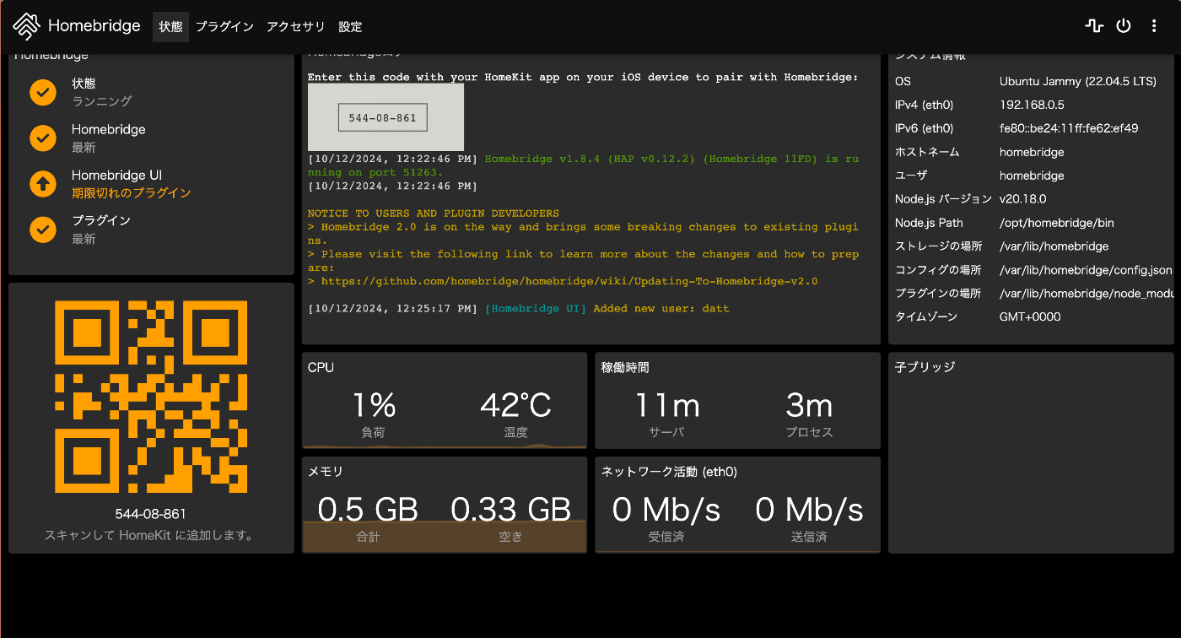The width and height of the screenshot is (1181, 638).
Task: Click the 0.33 GB free memory value
Action: pos(511,509)
